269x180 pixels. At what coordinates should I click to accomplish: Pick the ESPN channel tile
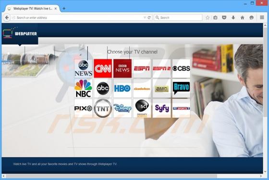142,68
